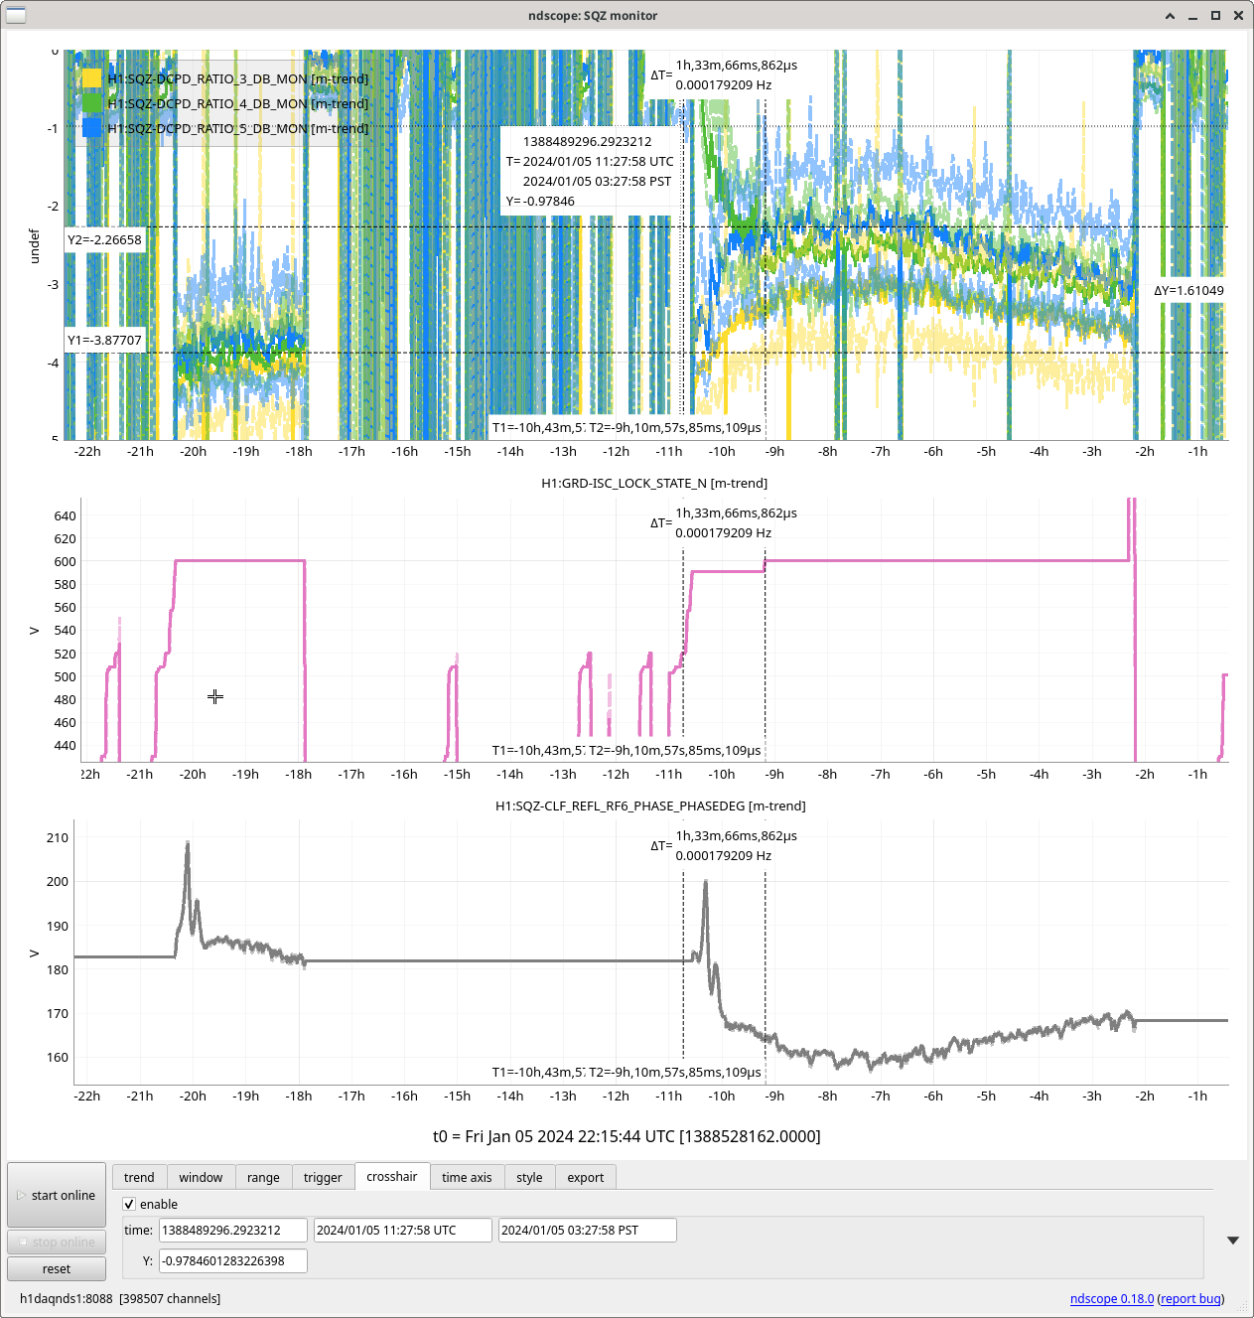Open the ndscope 0.18.0 link
The width and height of the screenshot is (1254, 1318).
click(x=1111, y=1298)
